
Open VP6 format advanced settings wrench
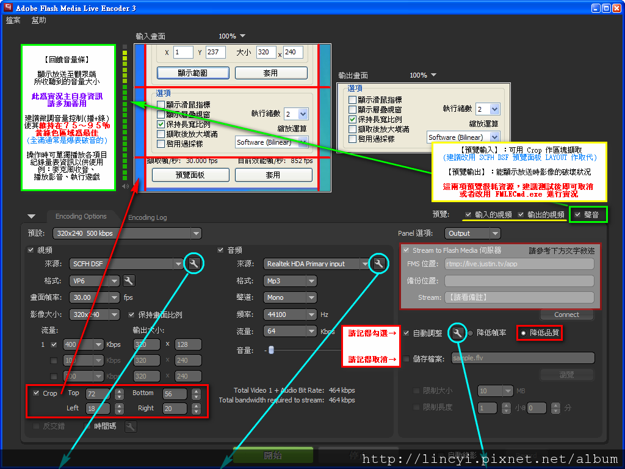pyautogui.click(x=128, y=281)
